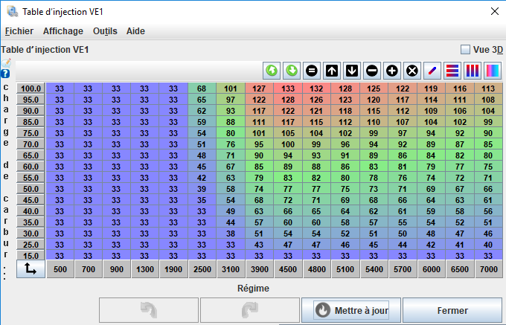Click the minus (subtract) circle icon
The width and height of the screenshot is (506, 325).
pyautogui.click(x=372, y=71)
